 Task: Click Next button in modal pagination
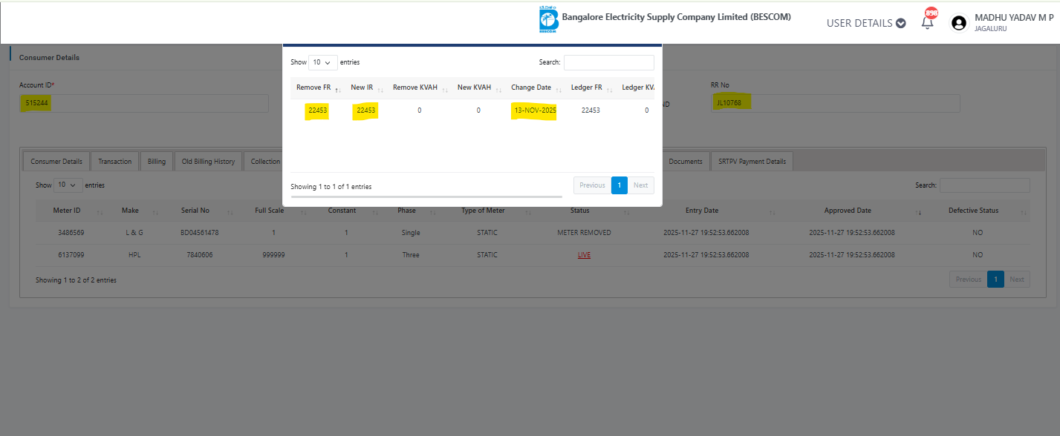(640, 185)
